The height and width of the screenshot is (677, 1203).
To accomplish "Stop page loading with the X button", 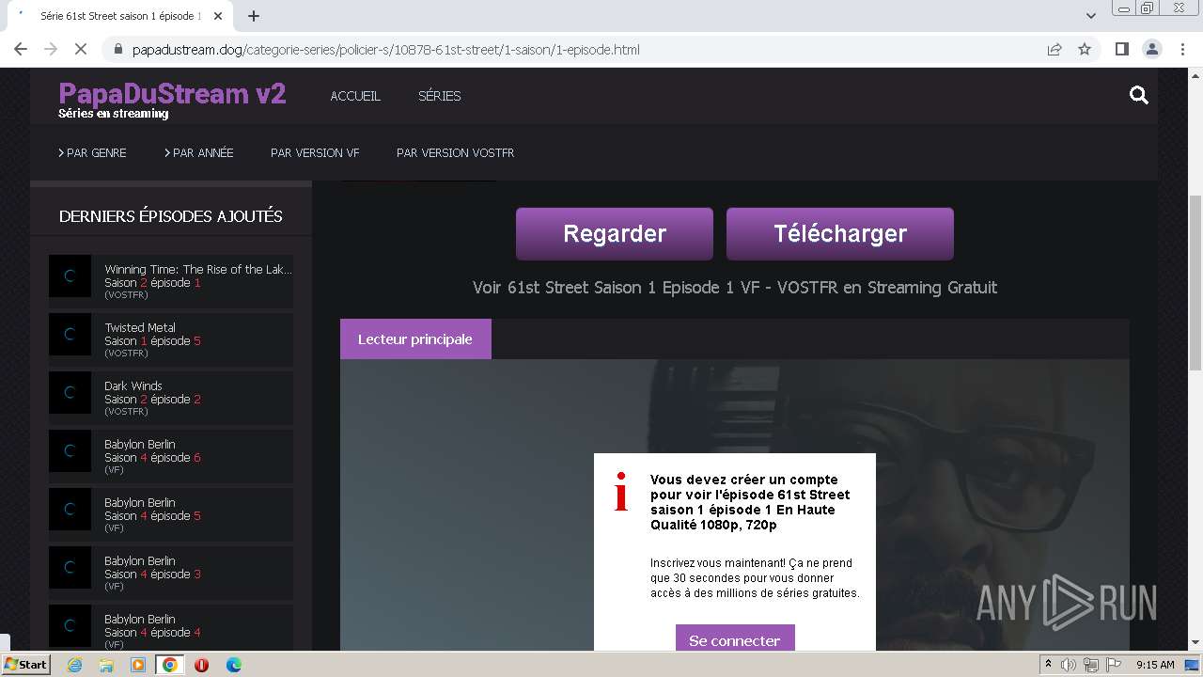I will click(x=80, y=49).
